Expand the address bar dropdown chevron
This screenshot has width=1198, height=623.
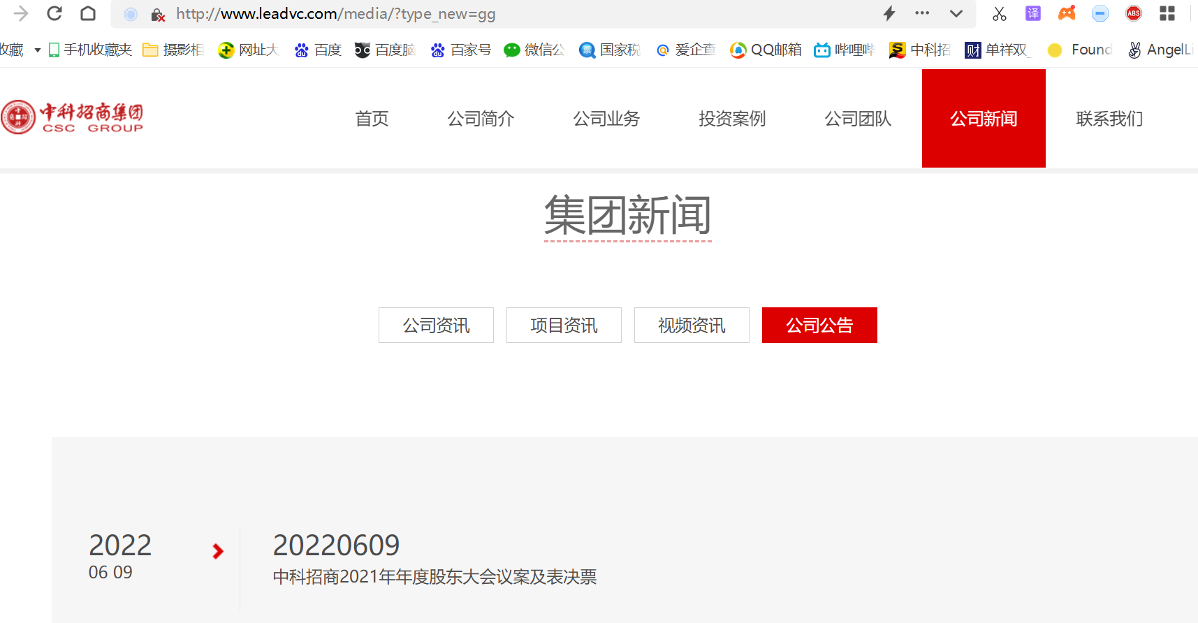[956, 14]
